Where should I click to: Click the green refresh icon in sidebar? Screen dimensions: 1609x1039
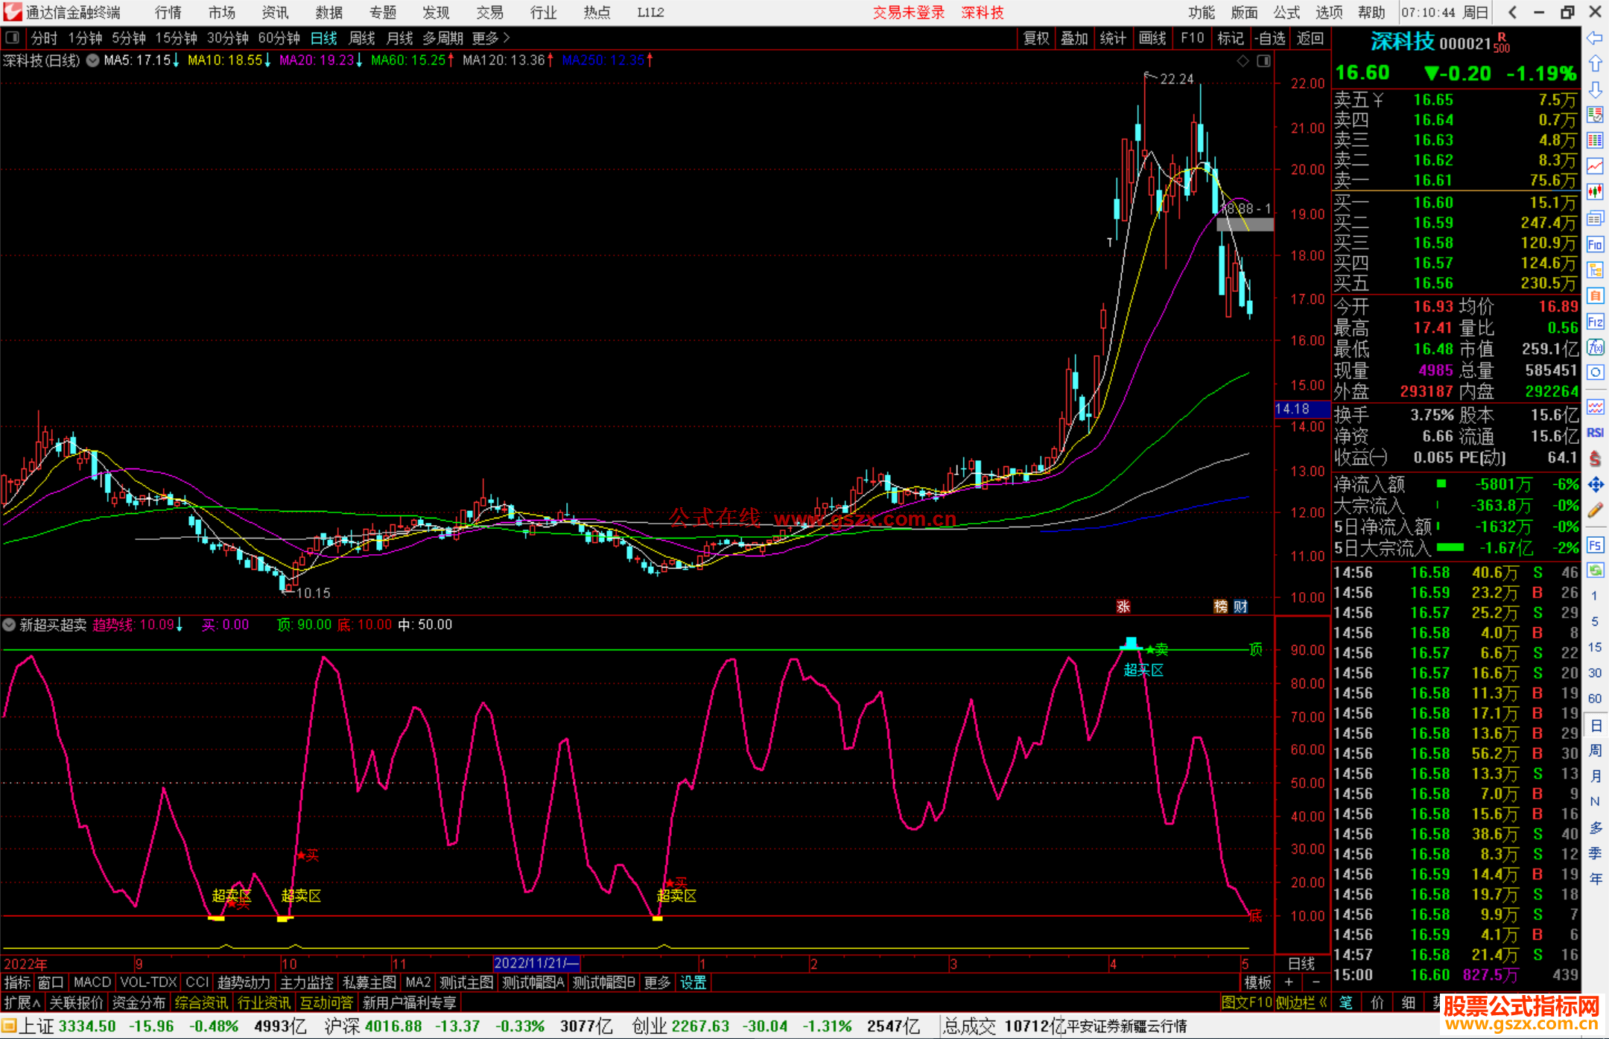click(x=1595, y=571)
